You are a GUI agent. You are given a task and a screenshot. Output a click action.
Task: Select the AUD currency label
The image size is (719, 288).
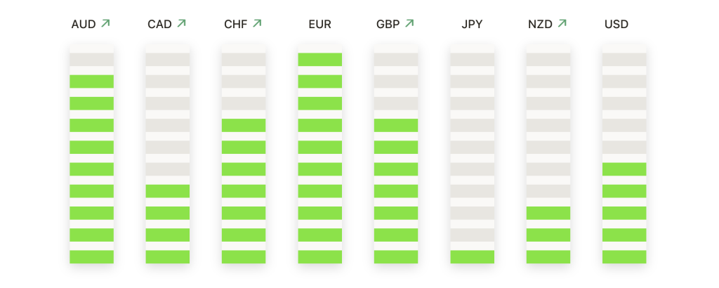click(x=84, y=25)
